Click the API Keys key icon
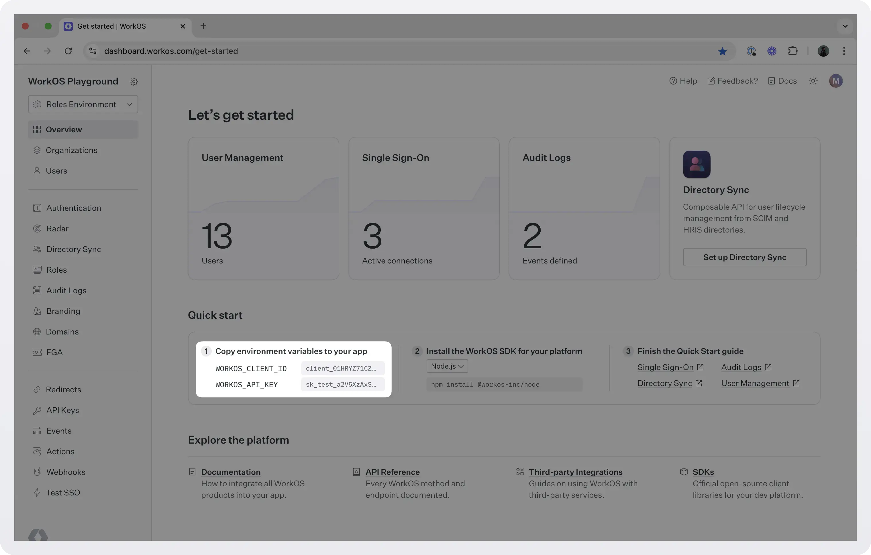Viewport: 871px width, 555px height. coord(37,410)
